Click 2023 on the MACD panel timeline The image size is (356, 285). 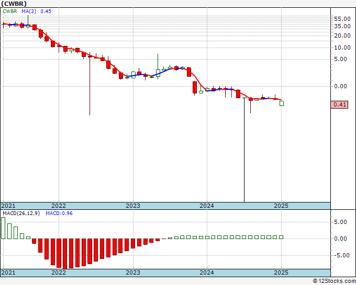click(x=133, y=272)
